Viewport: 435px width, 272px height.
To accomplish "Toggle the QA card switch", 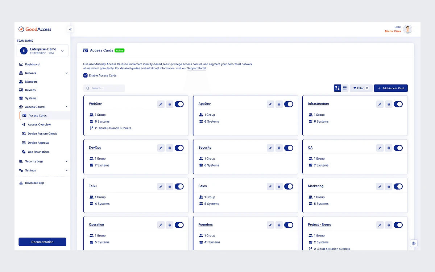I will tap(398, 148).
